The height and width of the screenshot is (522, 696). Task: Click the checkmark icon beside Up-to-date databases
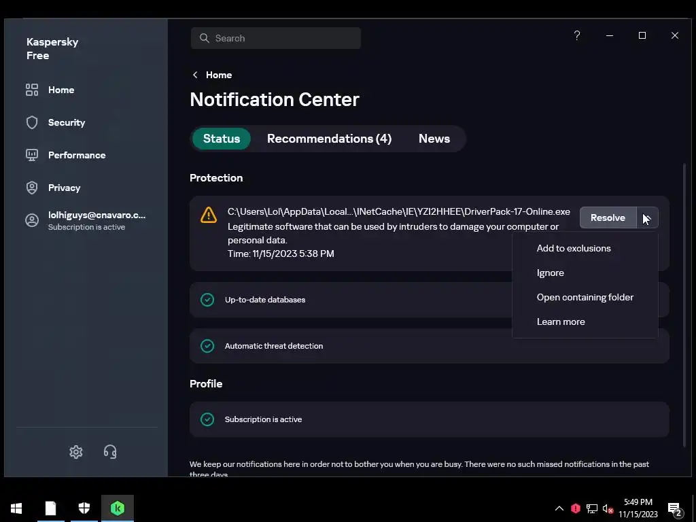pyautogui.click(x=207, y=300)
